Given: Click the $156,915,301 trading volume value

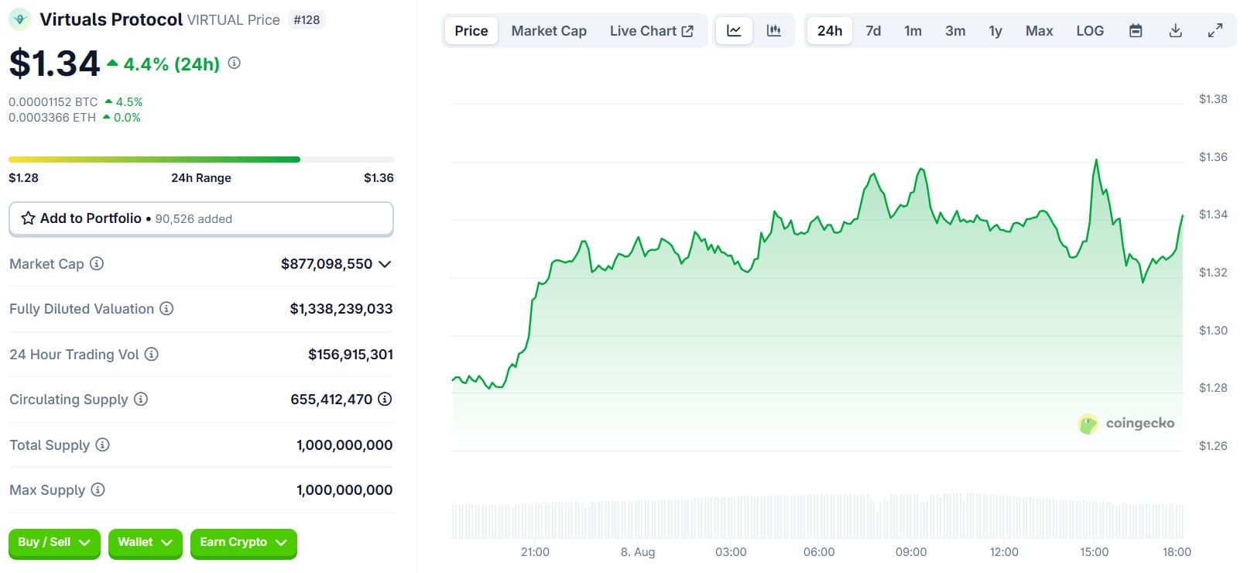Looking at the screenshot, I should click(351, 355).
